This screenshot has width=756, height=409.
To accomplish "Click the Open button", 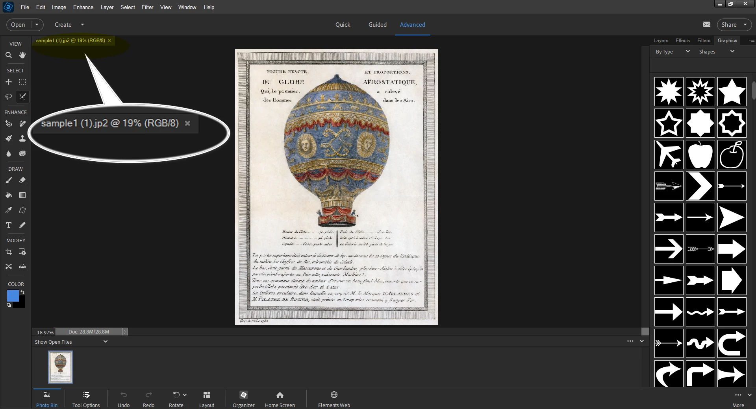I will point(18,24).
